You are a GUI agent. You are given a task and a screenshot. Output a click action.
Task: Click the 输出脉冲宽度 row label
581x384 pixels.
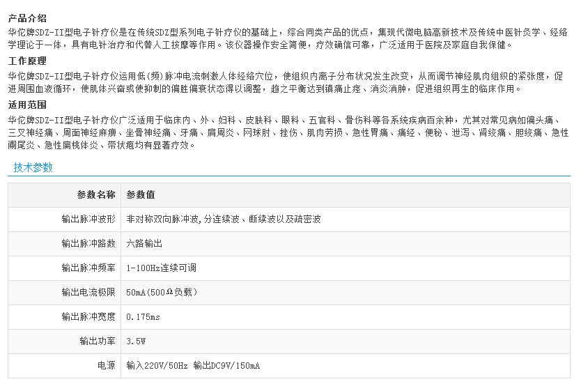(88, 316)
